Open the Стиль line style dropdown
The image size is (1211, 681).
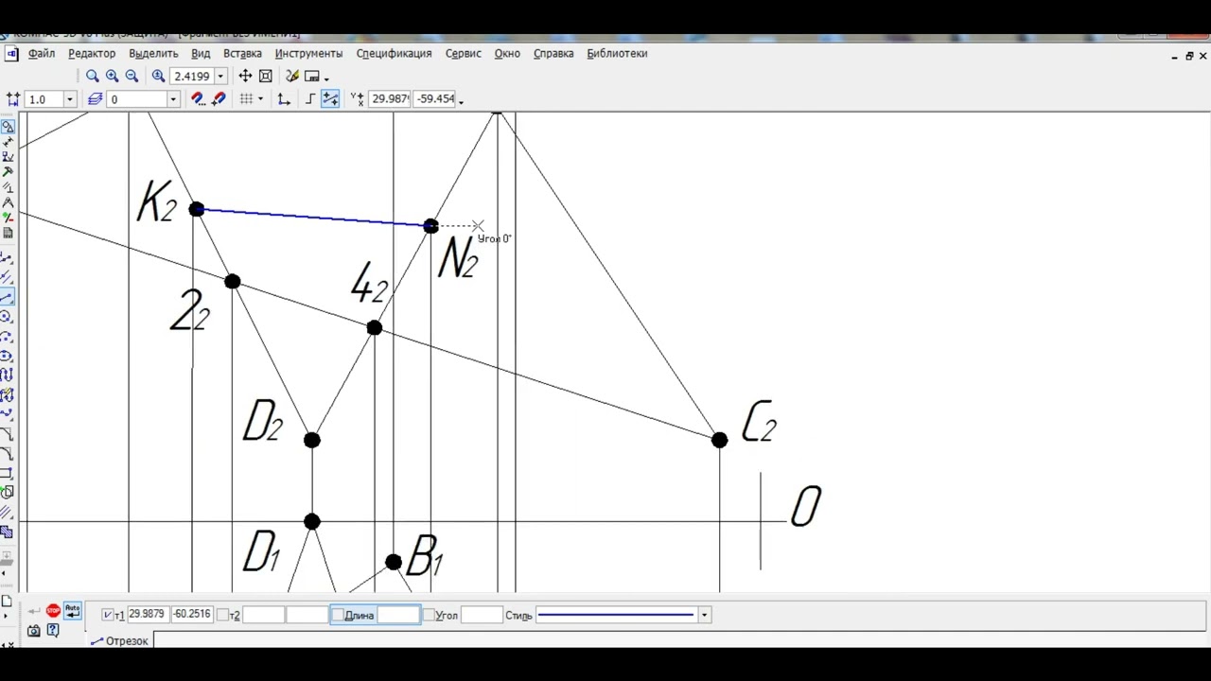[x=704, y=615]
